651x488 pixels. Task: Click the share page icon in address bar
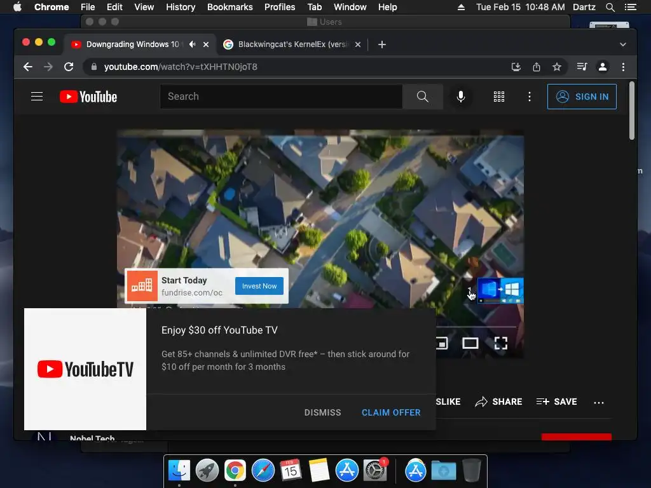(x=537, y=67)
